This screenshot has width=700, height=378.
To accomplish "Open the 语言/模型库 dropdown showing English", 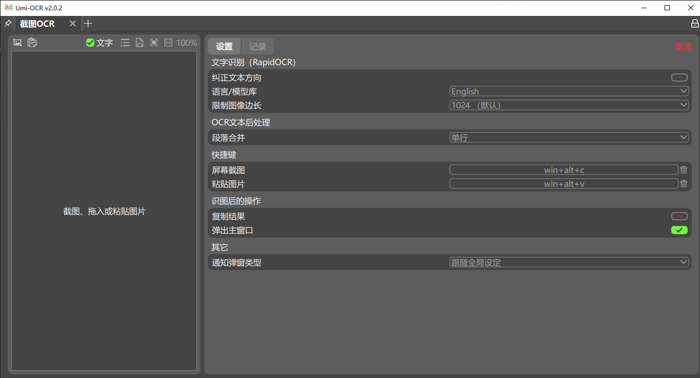I will coord(568,91).
